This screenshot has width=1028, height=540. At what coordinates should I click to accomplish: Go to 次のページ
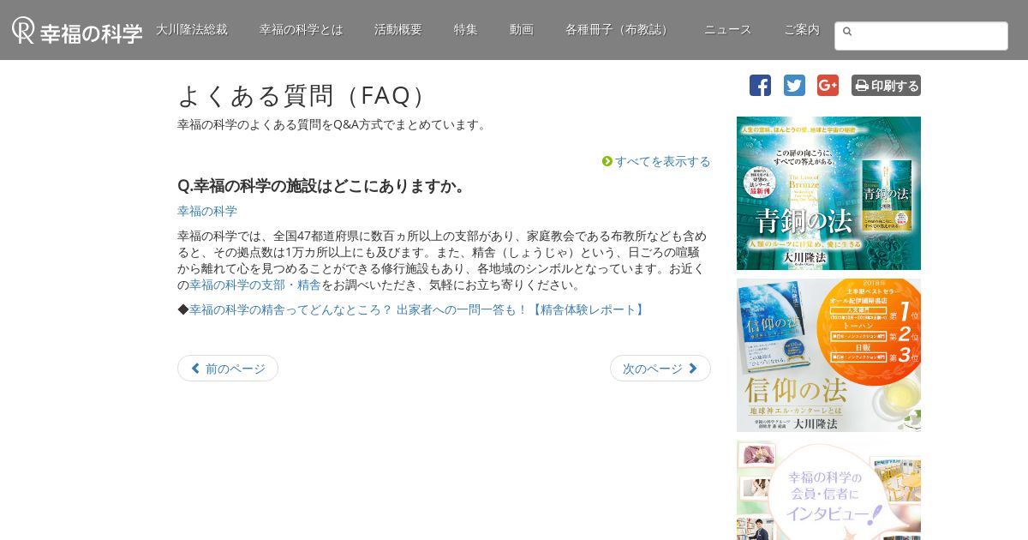click(660, 369)
